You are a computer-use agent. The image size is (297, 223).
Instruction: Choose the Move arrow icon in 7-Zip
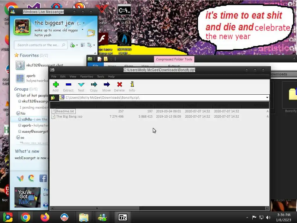[x=106, y=87]
